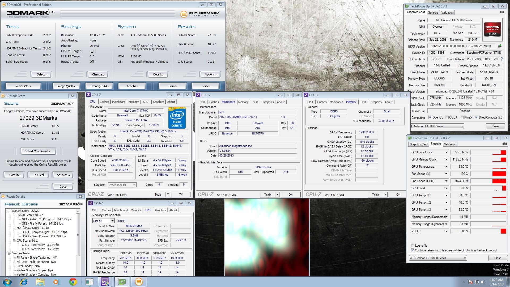
Task: Open the Caches tab in CPU-Z CPU window
Action: click(x=104, y=102)
